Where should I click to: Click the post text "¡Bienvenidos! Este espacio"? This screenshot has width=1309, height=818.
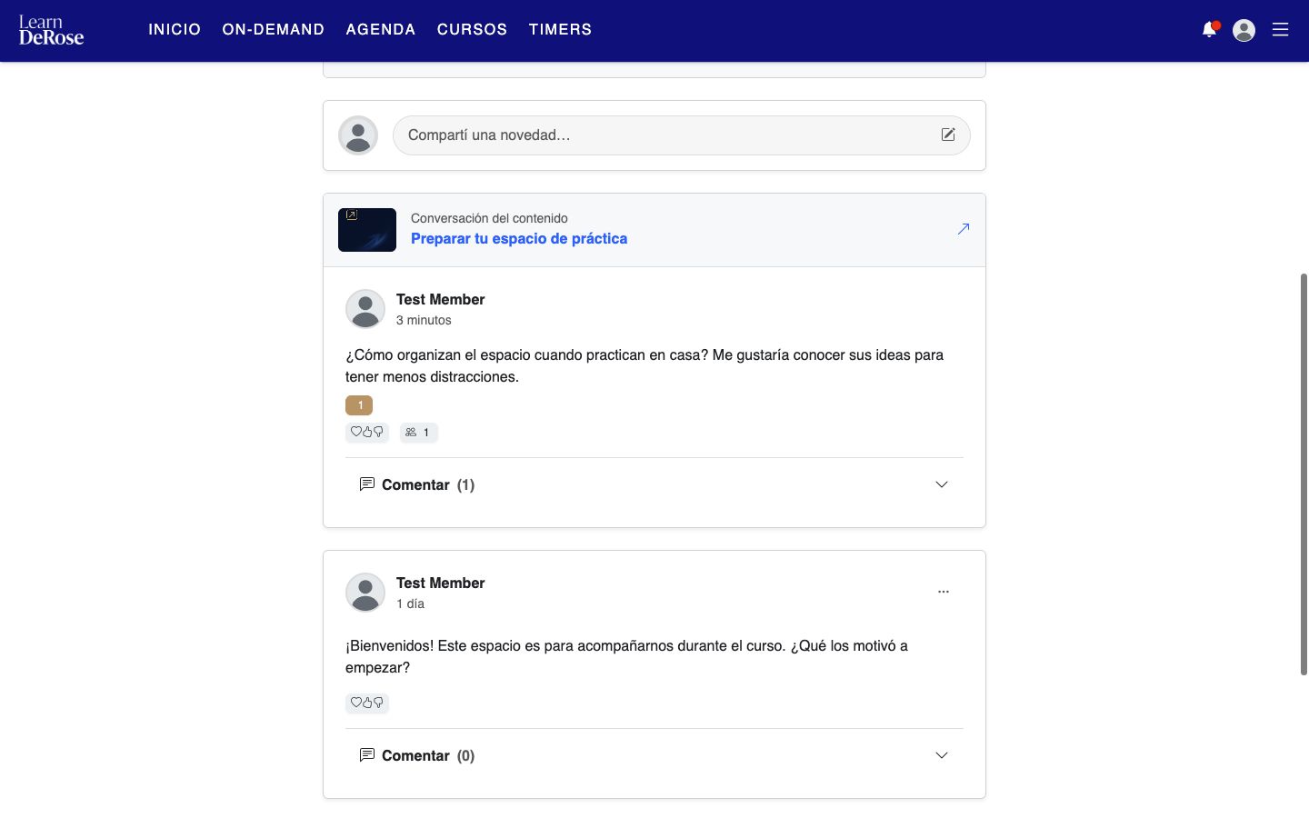coord(626,657)
